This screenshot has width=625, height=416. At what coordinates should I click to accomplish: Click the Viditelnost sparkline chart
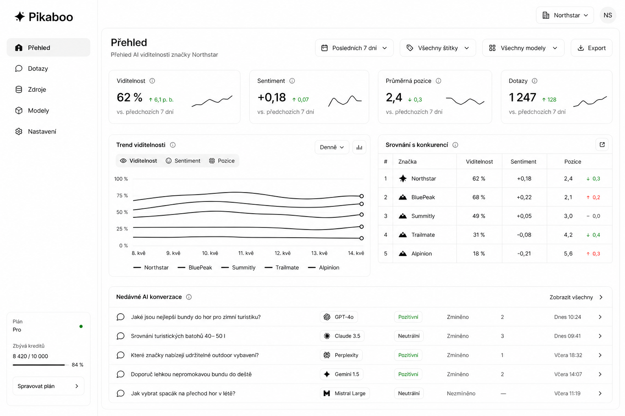click(x=212, y=101)
